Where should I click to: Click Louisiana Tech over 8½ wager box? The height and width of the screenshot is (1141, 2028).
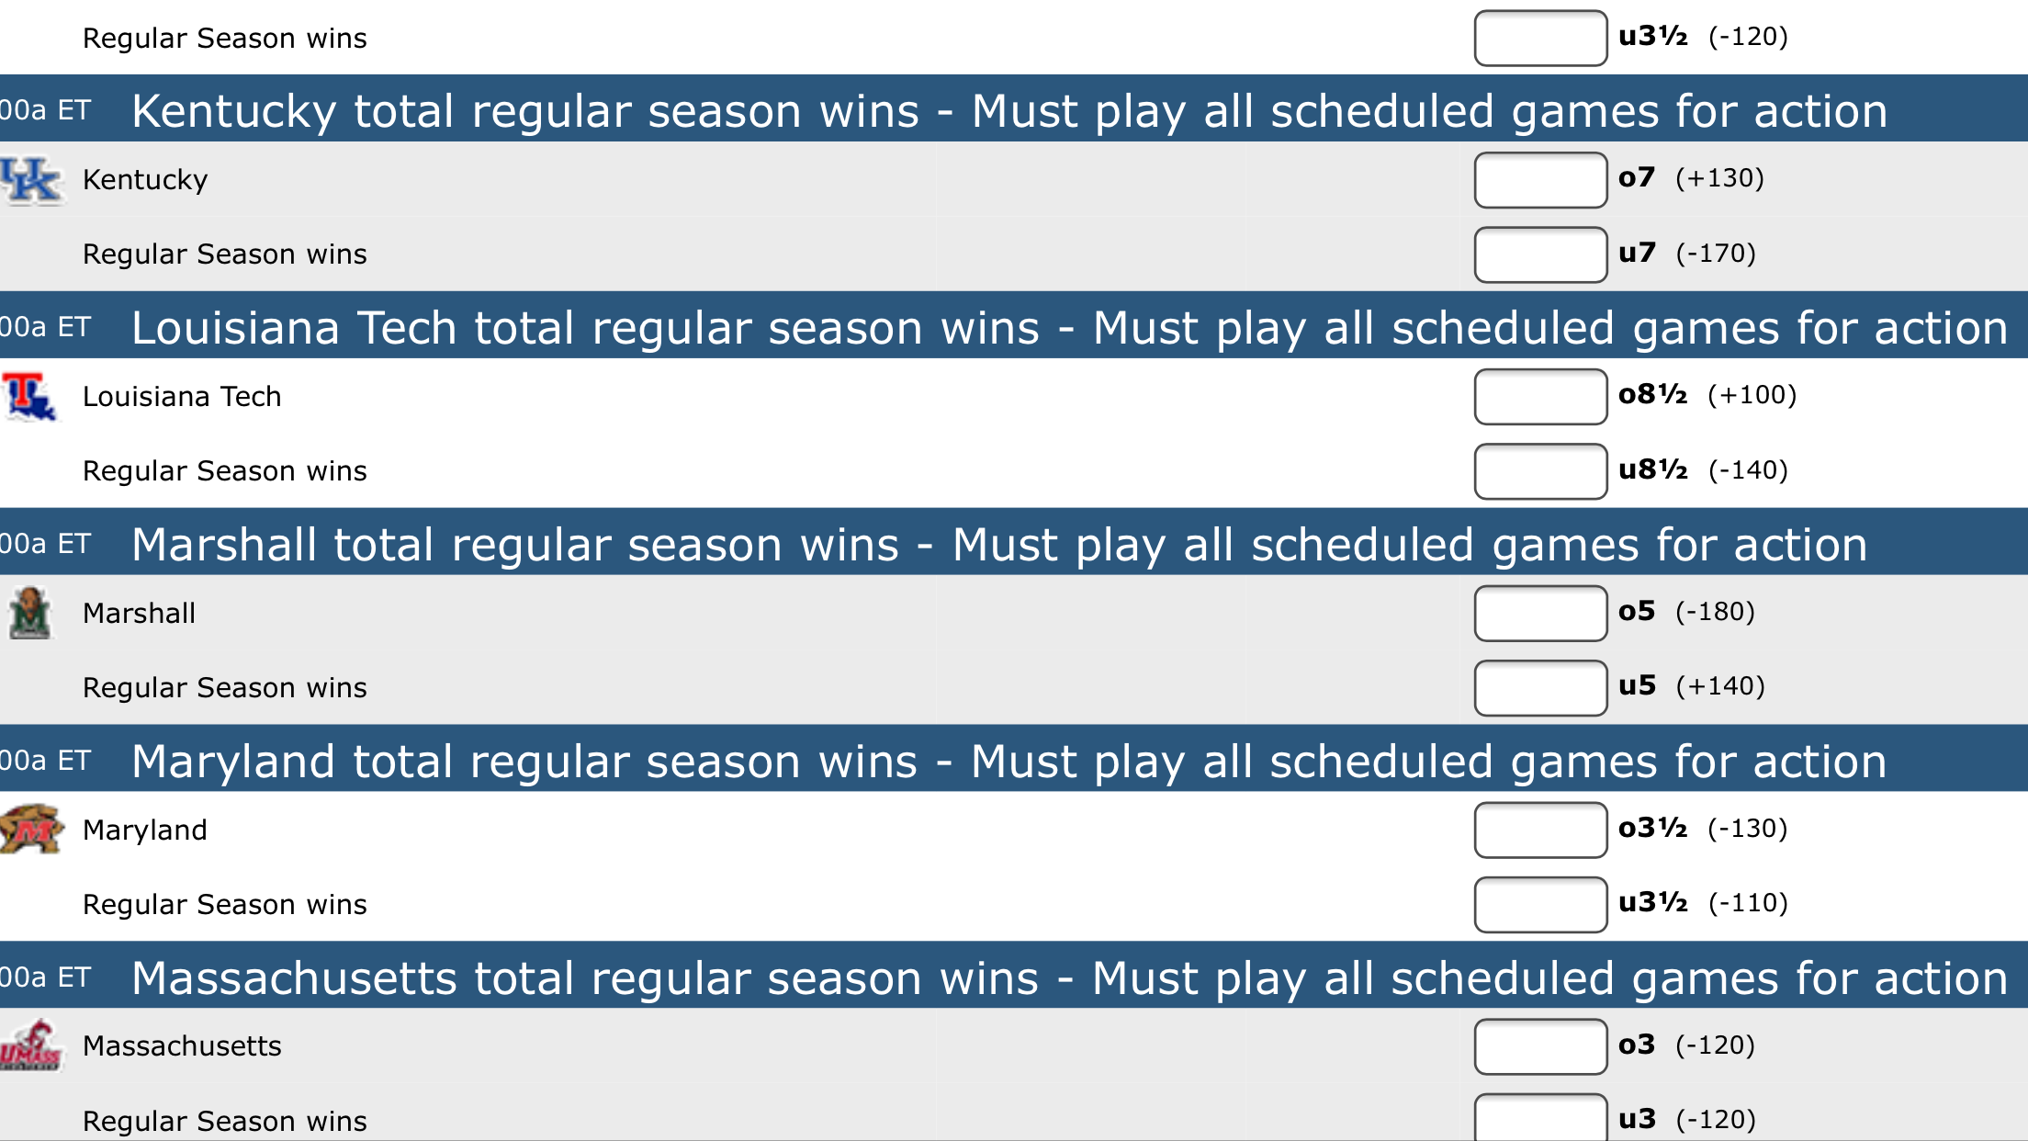(1539, 397)
